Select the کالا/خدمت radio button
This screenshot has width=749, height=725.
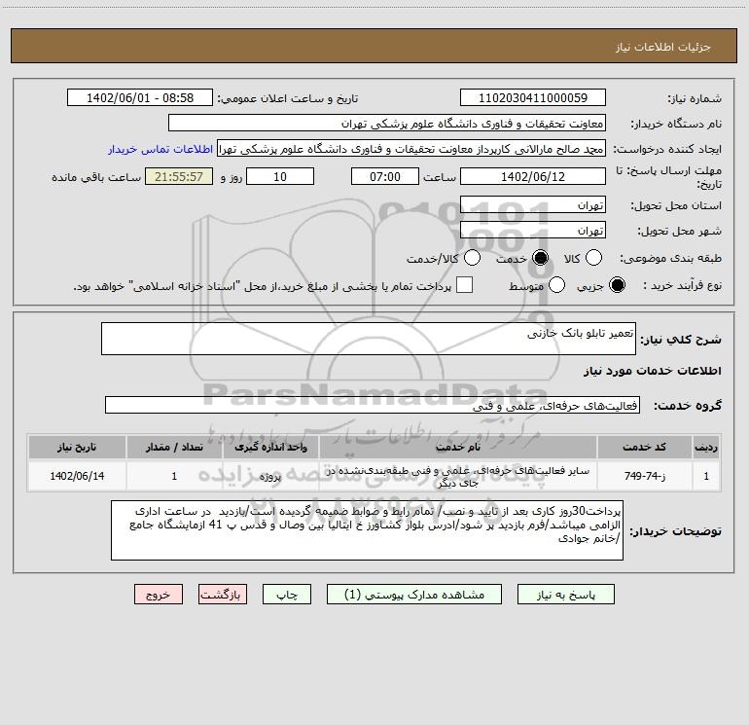tap(472, 258)
